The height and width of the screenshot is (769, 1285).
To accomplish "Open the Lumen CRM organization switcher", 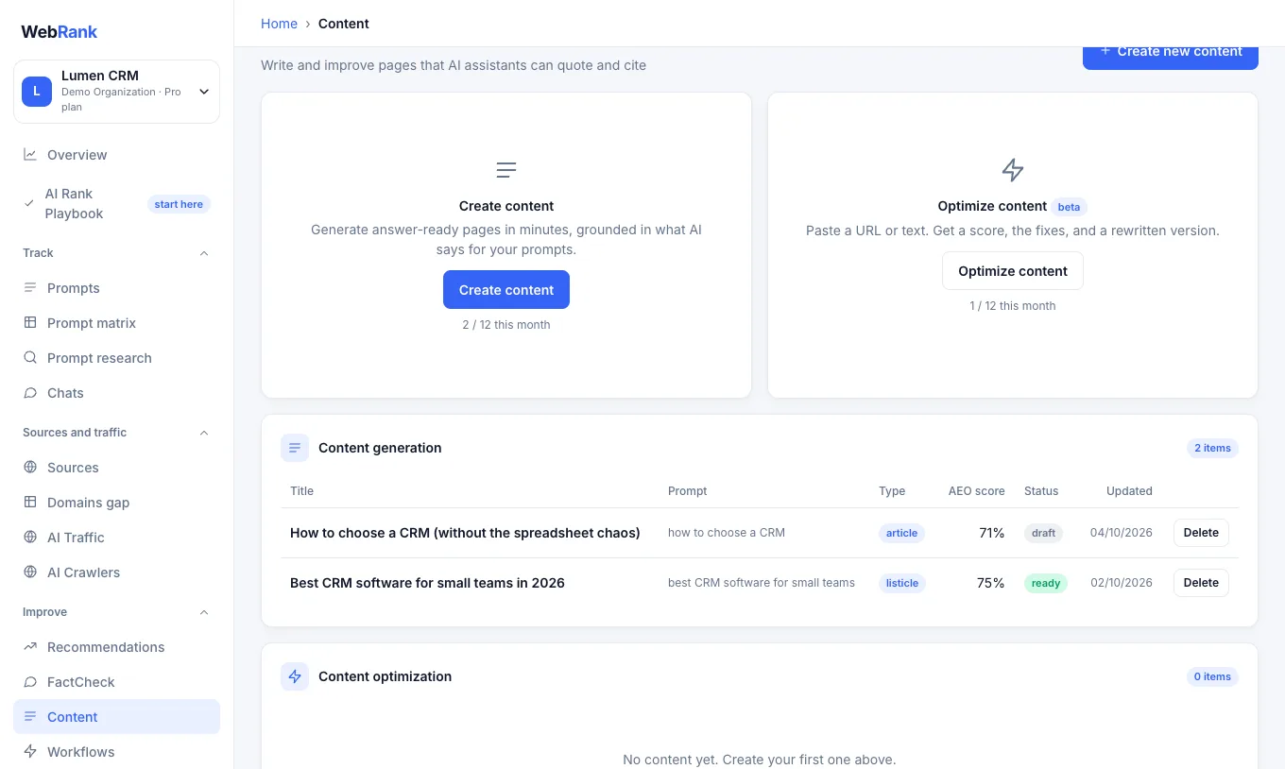I will (x=116, y=92).
